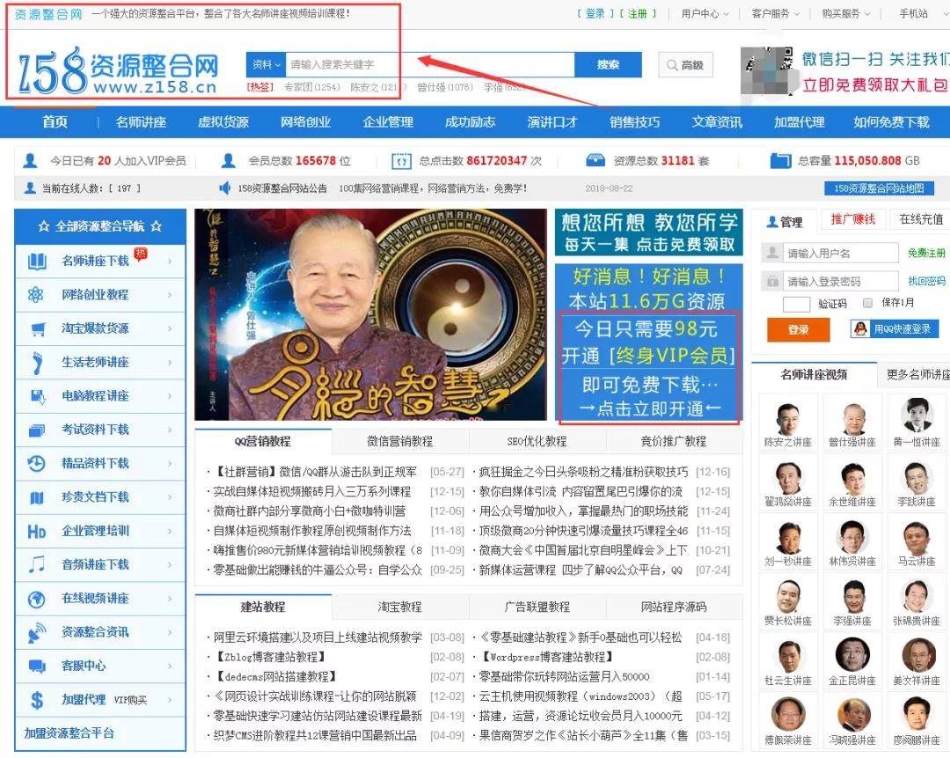
Task: Click the speaker icon by 158资源整合网站公告
Action: [x=225, y=188]
